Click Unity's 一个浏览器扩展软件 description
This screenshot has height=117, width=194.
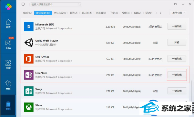point(46,44)
